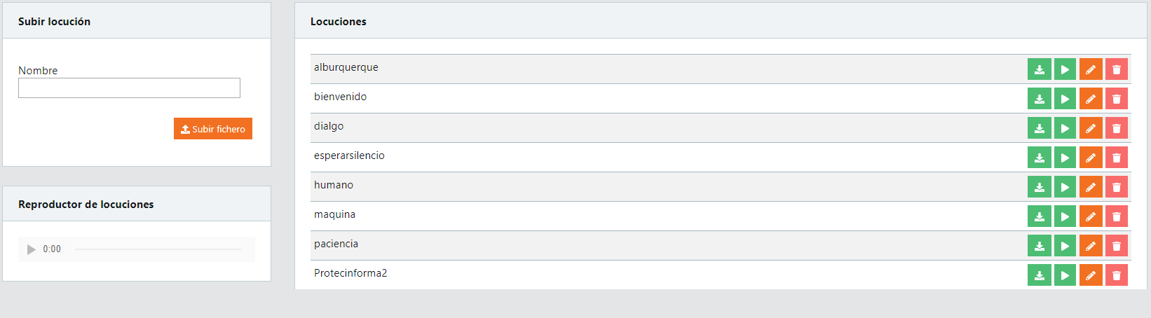Click the audio player progress bar

coord(158,249)
